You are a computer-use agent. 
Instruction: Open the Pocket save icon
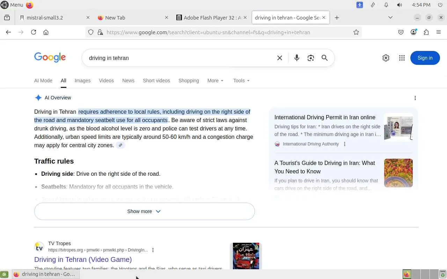click(401, 32)
